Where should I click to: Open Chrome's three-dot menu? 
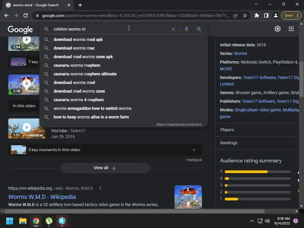pyautogui.click(x=298, y=15)
